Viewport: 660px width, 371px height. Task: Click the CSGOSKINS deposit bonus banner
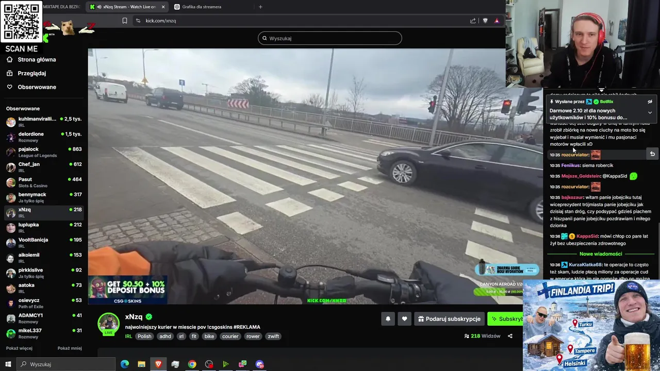tap(127, 289)
